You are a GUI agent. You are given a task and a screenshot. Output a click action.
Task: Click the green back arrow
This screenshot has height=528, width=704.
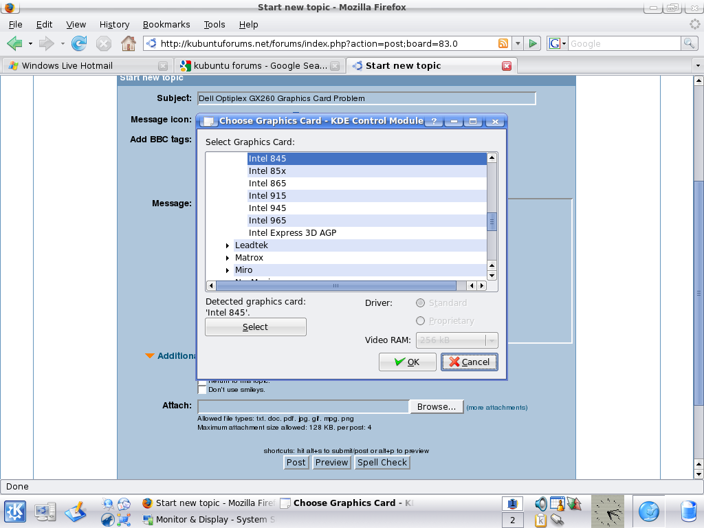(14, 43)
